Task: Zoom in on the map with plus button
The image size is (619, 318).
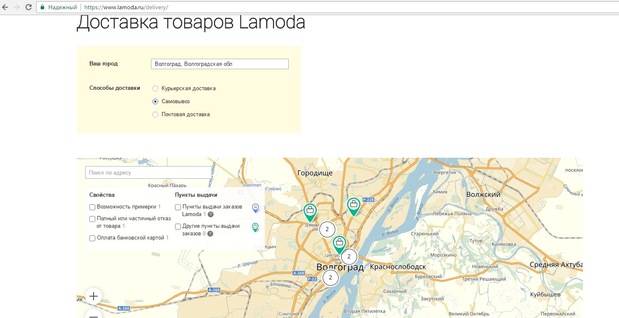Action: coord(94,296)
